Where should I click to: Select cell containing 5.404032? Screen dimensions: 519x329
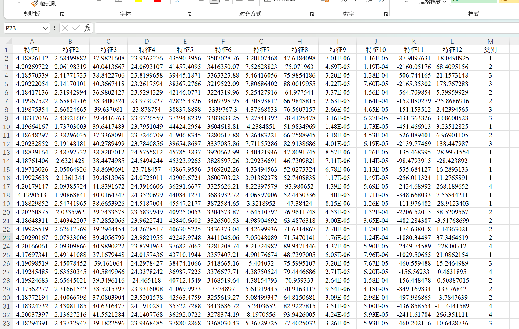(261, 263)
